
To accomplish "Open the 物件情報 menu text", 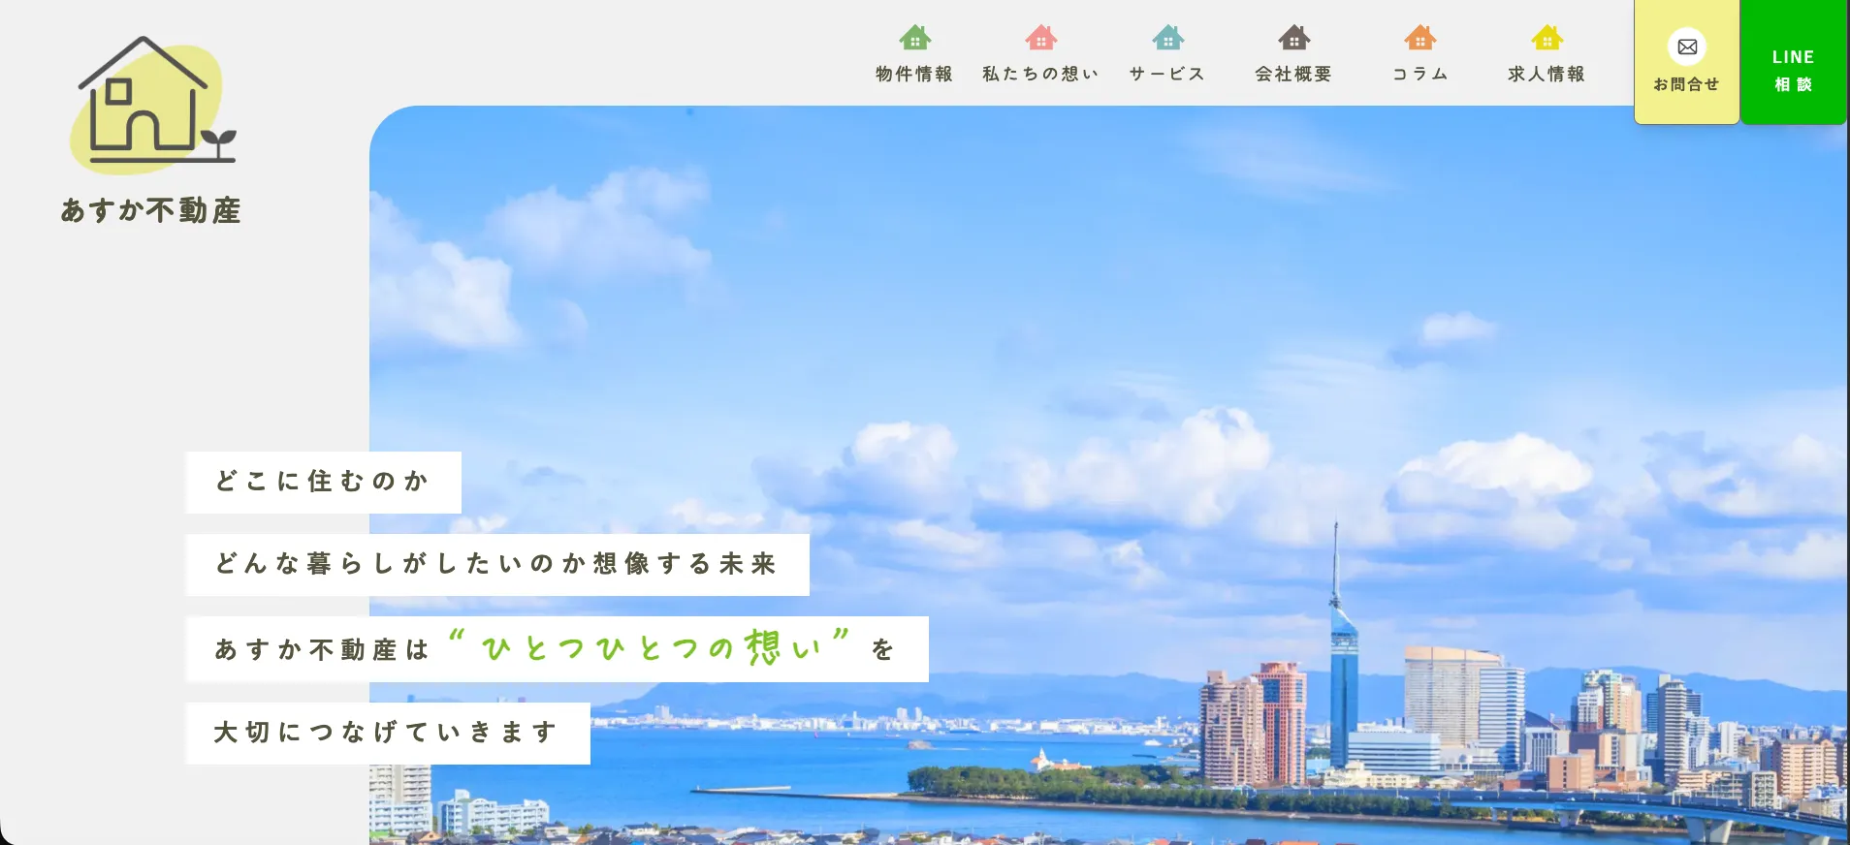I will tap(914, 74).
